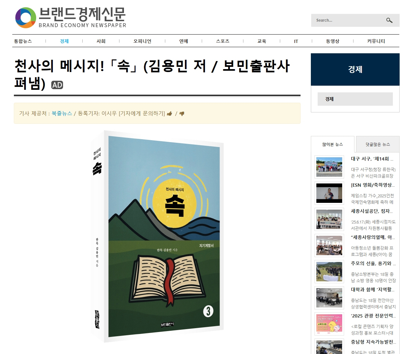Click the thumbs-up icon for the article
The width and height of the screenshot is (419, 354).
click(x=169, y=114)
